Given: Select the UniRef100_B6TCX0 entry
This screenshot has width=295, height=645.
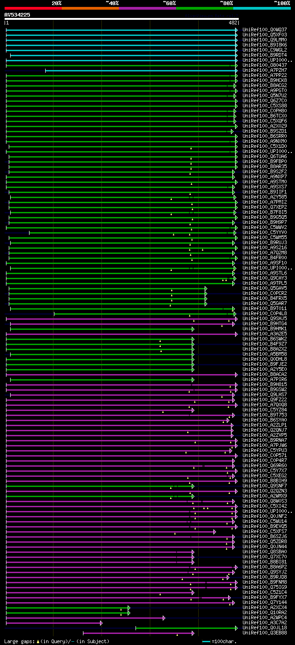Looking at the screenshot, I should [x=265, y=116].
